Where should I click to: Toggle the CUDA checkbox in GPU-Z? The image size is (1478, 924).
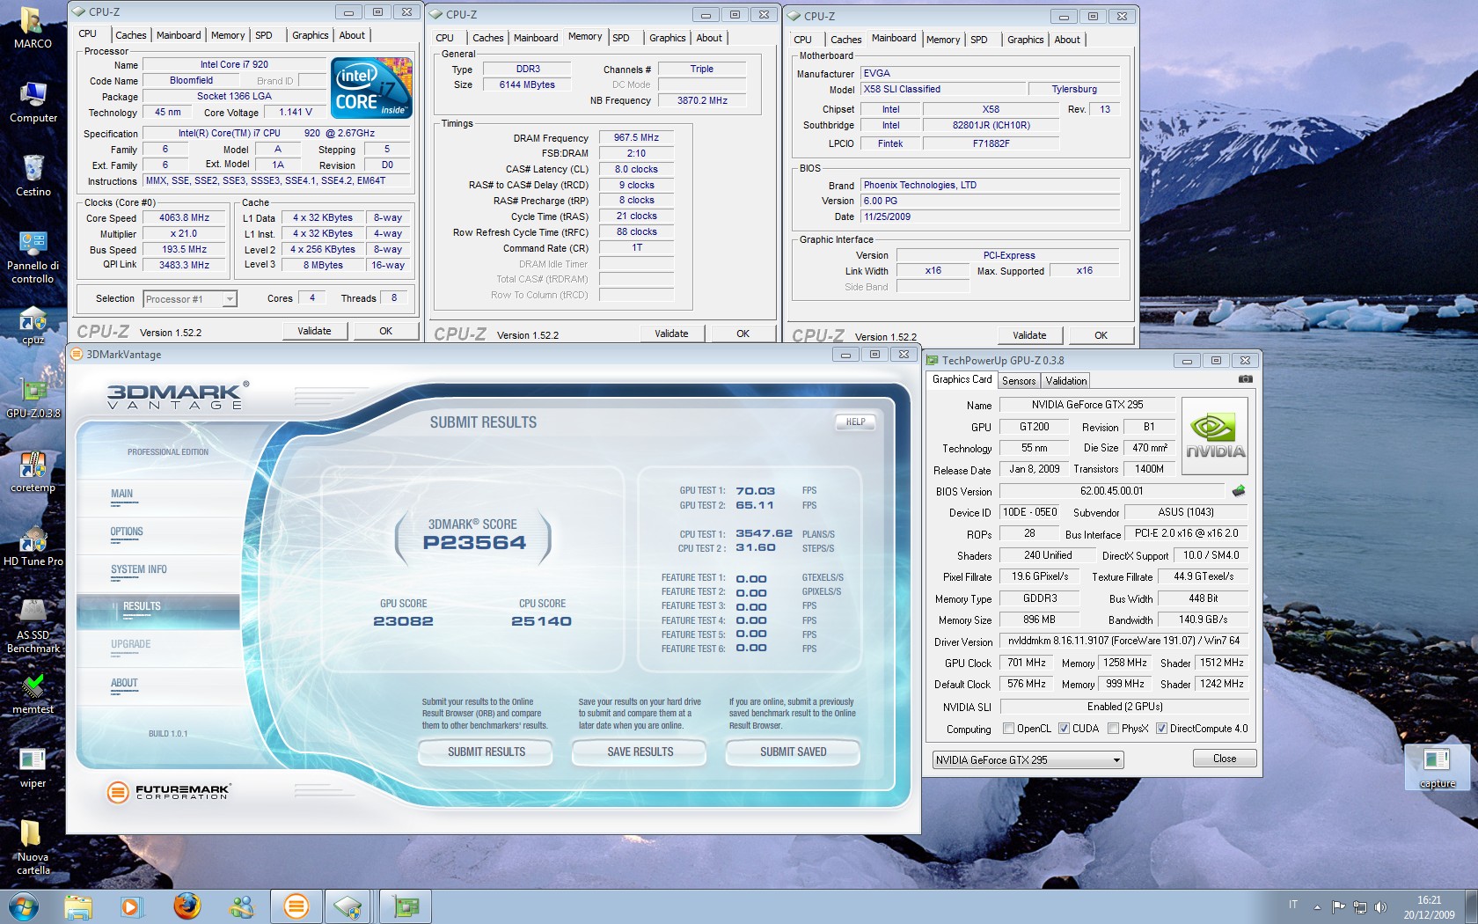[1064, 729]
